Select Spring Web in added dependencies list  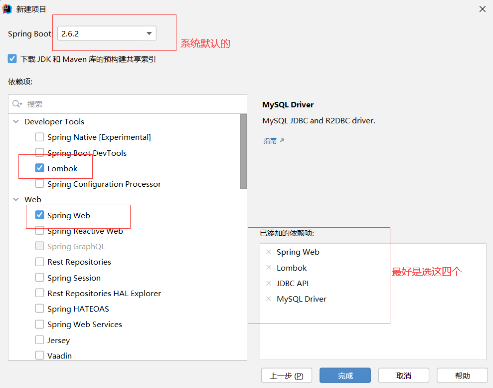point(298,252)
